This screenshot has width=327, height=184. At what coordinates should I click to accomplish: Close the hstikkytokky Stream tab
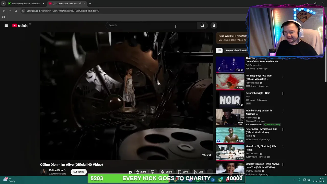(x=43, y=4)
